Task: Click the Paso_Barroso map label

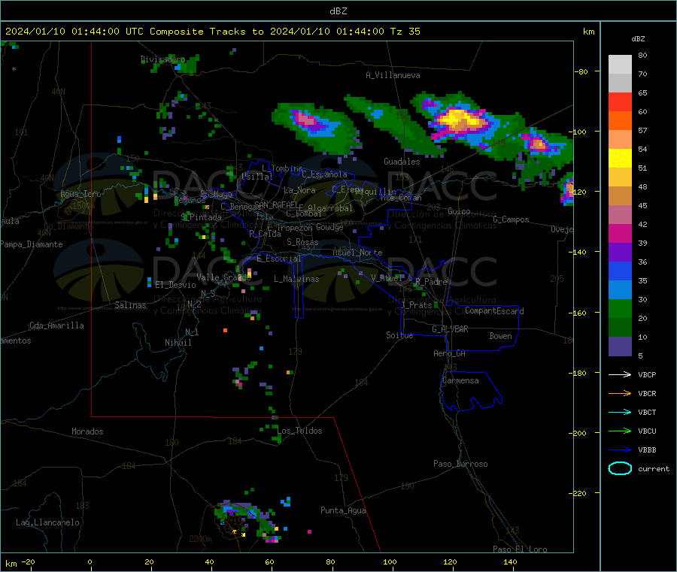Action: (x=460, y=464)
